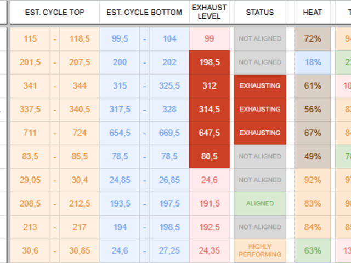Select the green ALIGNED status cell
The width and height of the screenshot is (351, 263).
coord(259,203)
